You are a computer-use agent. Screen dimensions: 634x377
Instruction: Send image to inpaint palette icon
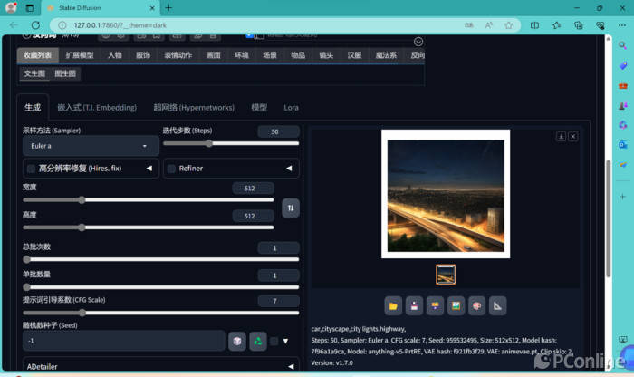tap(477, 306)
